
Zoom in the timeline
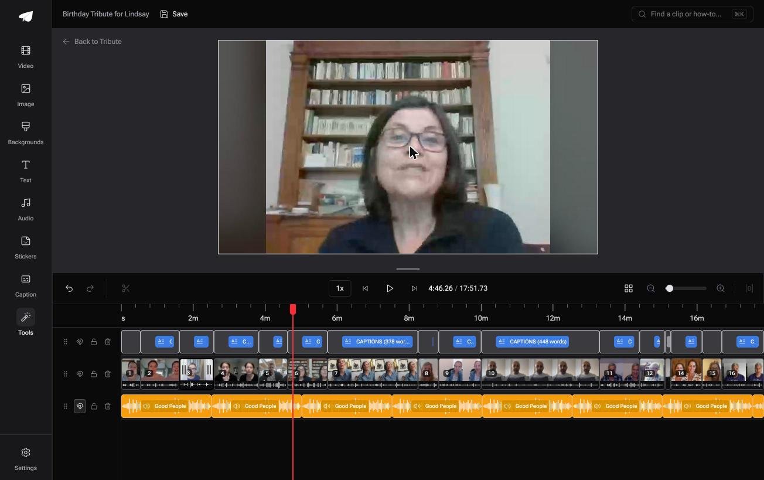point(721,288)
